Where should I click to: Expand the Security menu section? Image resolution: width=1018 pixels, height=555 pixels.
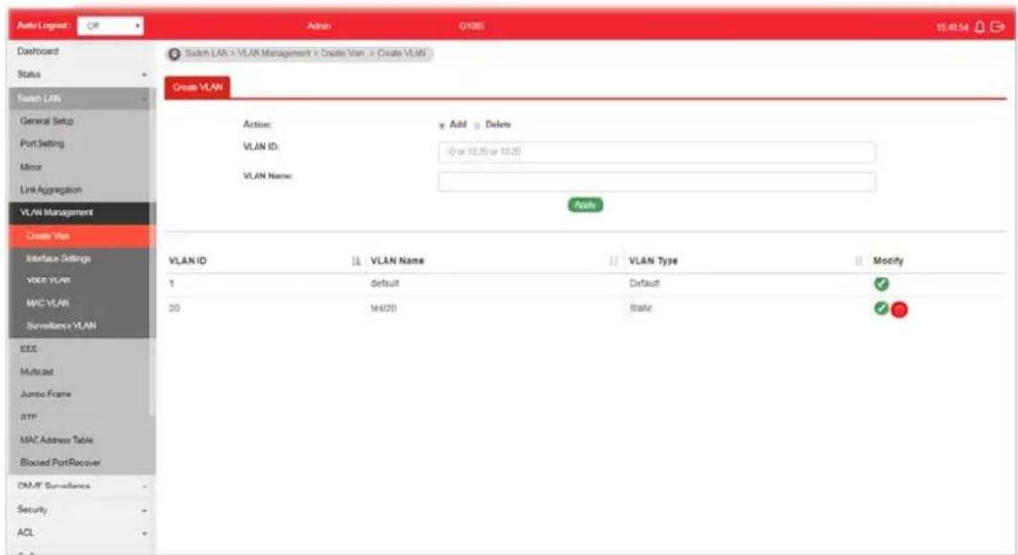(81, 509)
